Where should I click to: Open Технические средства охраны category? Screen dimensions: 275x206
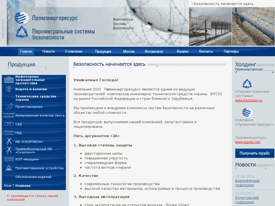pos(36,98)
